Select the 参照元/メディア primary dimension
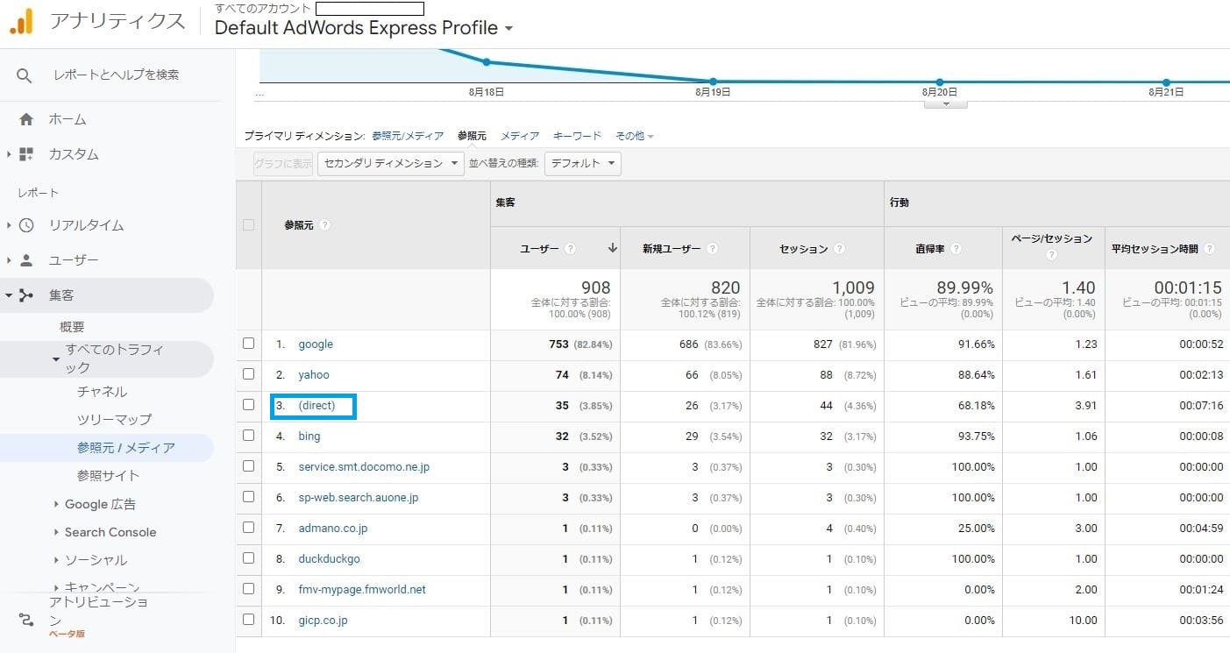The width and height of the screenshot is (1230, 653). tap(408, 136)
